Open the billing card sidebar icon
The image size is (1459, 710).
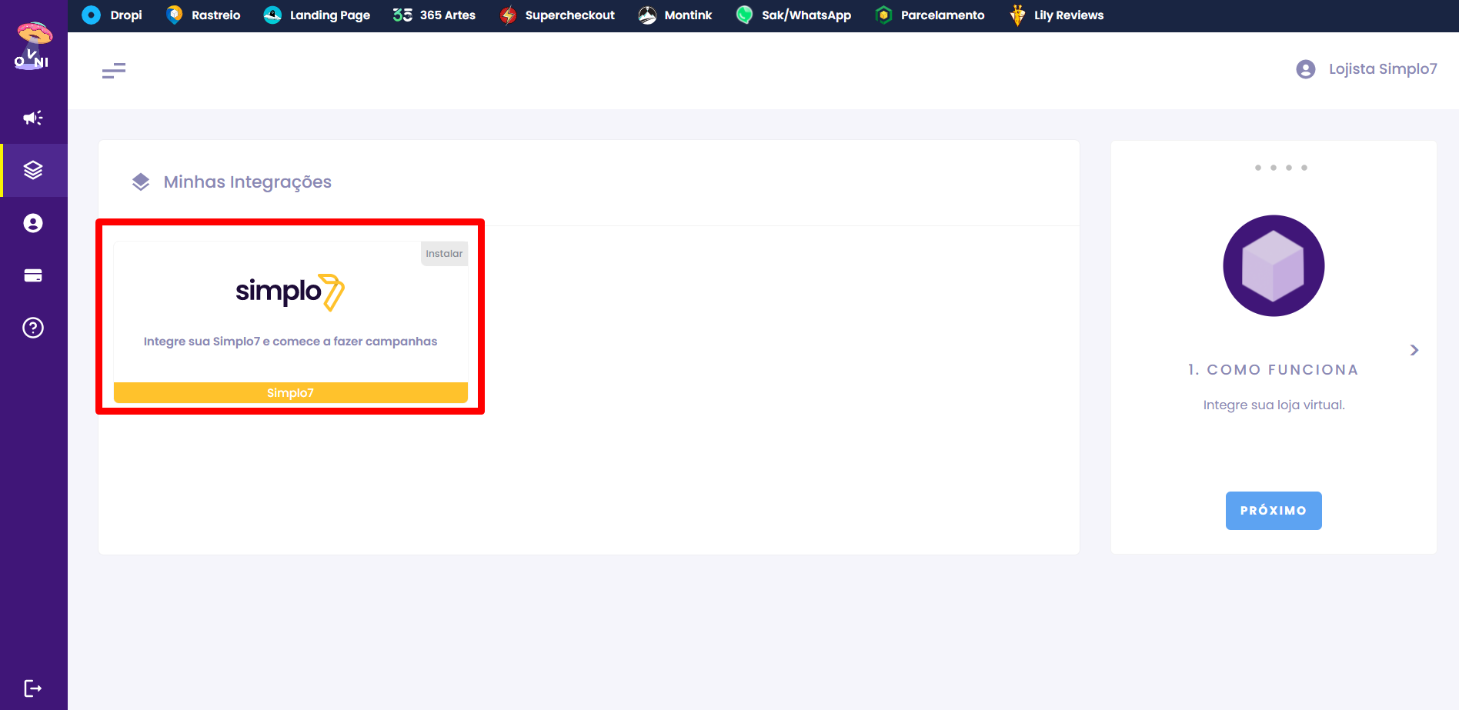[33, 275]
